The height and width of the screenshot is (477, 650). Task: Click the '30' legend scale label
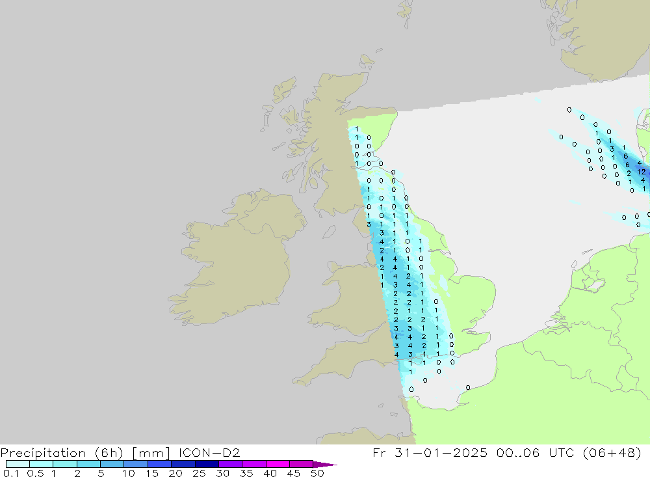pos(223,473)
